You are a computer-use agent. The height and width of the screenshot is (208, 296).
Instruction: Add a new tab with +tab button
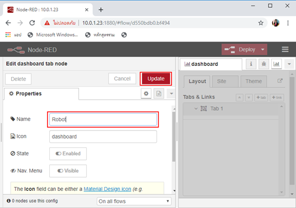261,97
